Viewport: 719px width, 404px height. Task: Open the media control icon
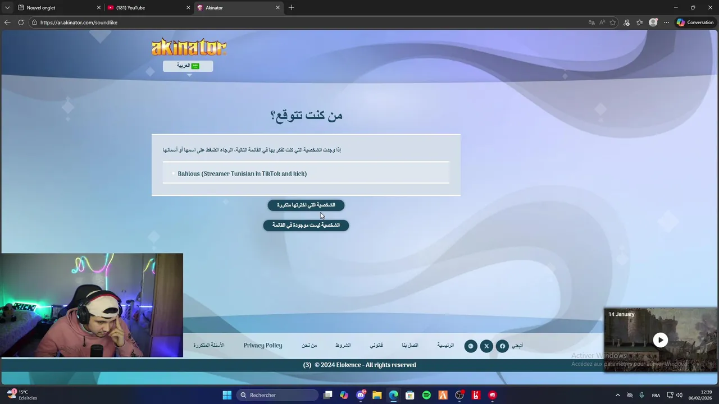coord(626,22)
